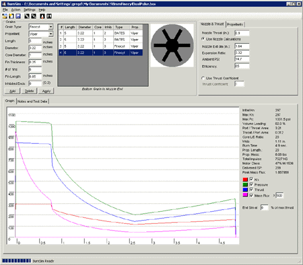The image size is (303, 265).
Task: Expand the Propellant dropdown showing Viper
Action: [51, 34]
